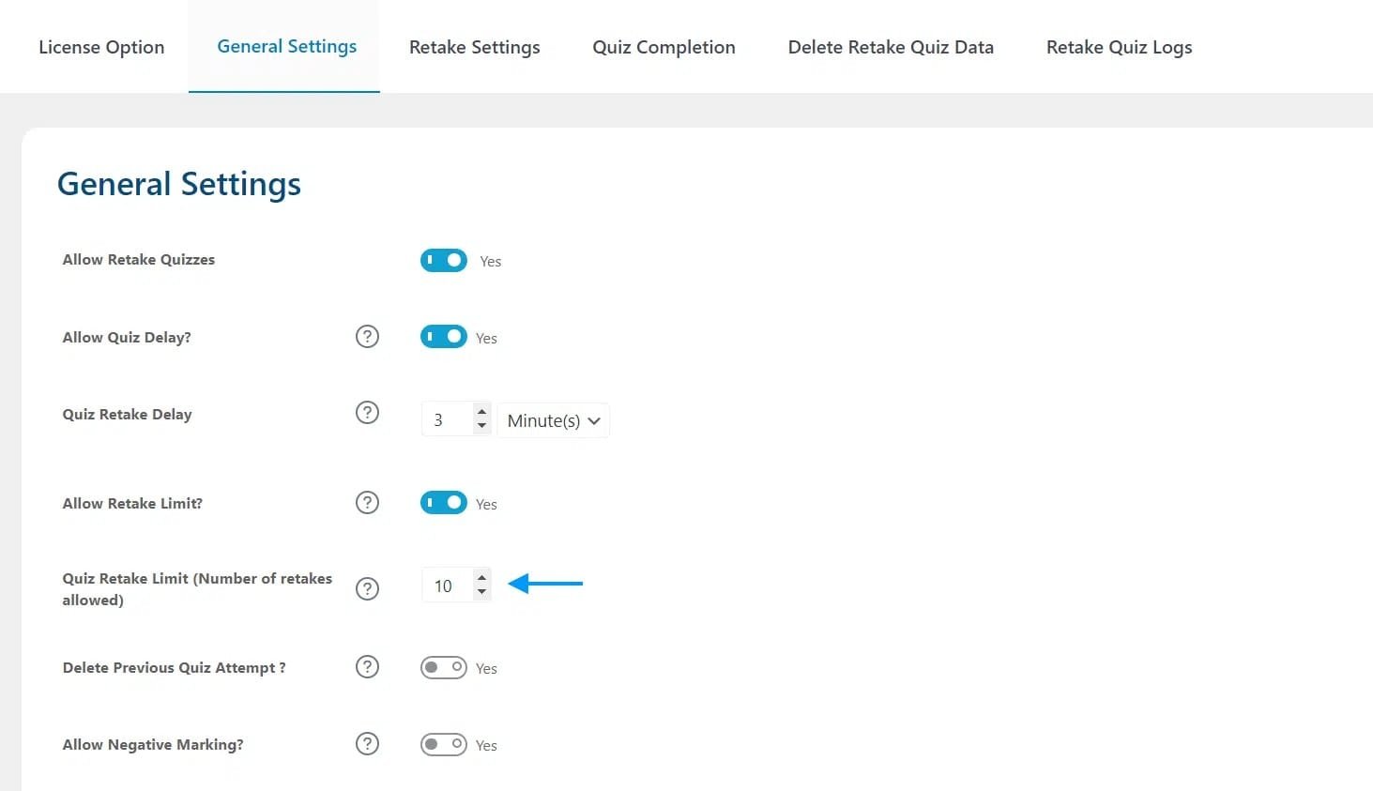This screenshot has height=791, width=1373.
Task: Open help icon for Allow Negative Marking
Action: [367, 743]
